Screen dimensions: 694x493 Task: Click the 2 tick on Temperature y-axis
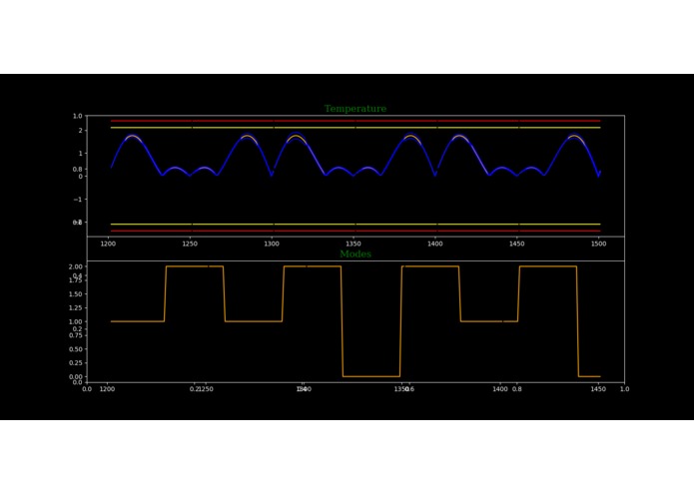tap(80, 131)
